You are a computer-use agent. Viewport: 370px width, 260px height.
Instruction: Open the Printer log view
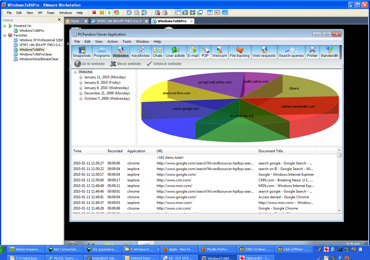[x=312, y=52]
